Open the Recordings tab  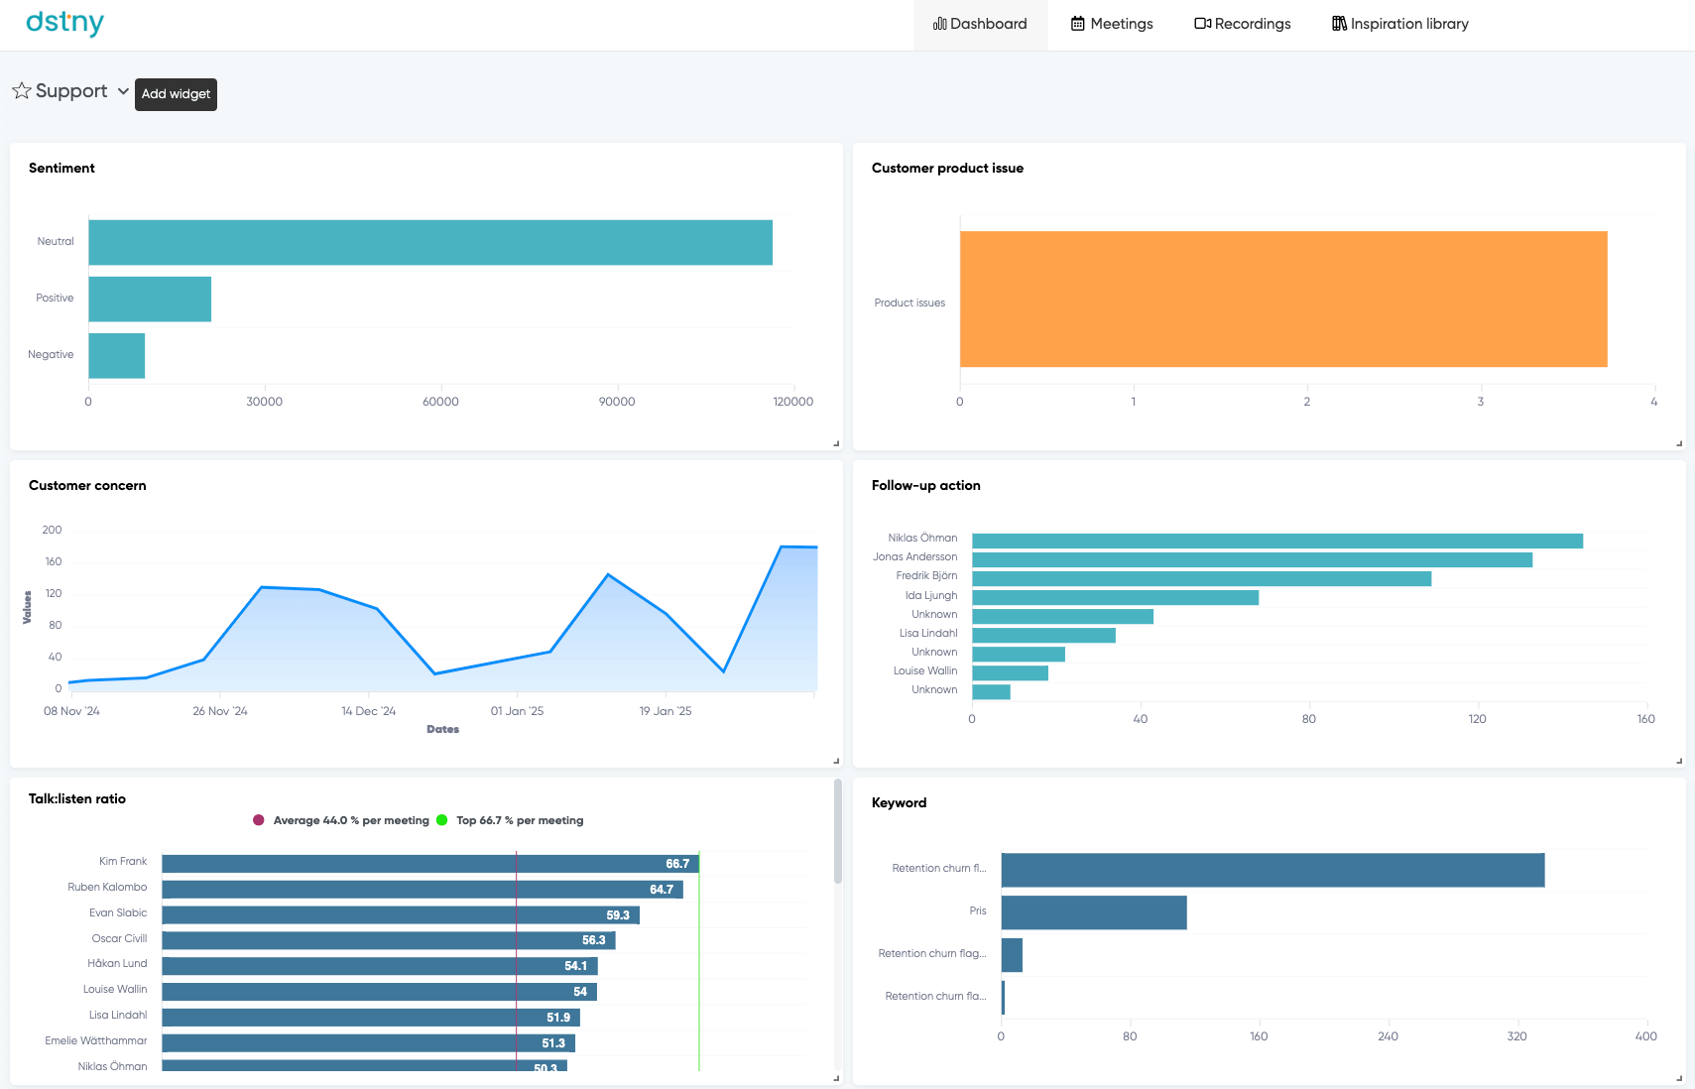(x=1243, y=24)
